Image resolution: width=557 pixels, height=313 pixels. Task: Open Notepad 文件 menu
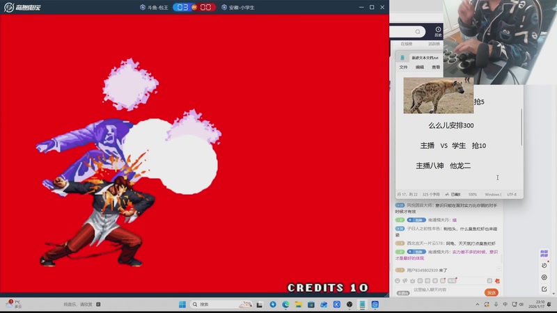click(x=403, y=67)
